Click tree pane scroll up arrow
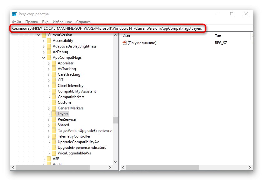 [x=115, y=35]
